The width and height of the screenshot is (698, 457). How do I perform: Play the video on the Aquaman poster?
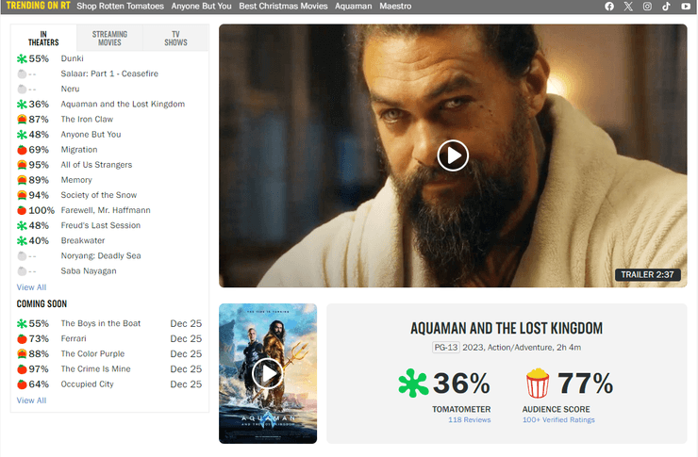268,373
